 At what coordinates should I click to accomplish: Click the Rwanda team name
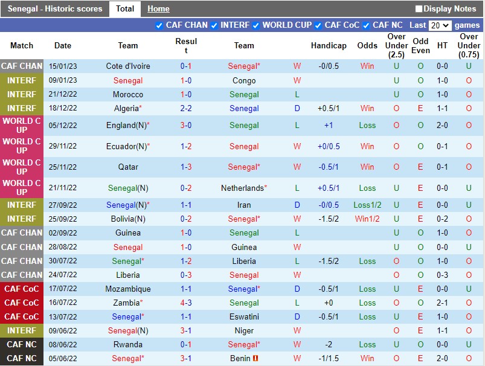pos(128,345)
